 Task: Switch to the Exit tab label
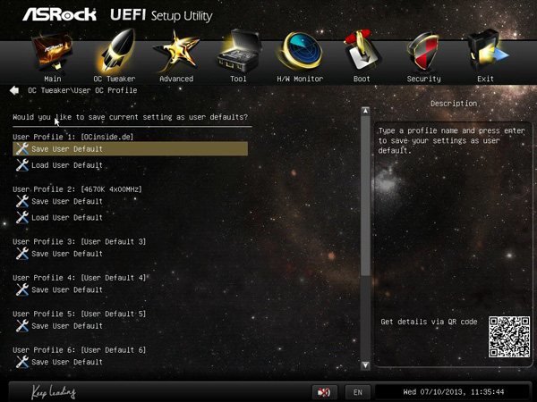pyautogui.click(x=486, y=79)
